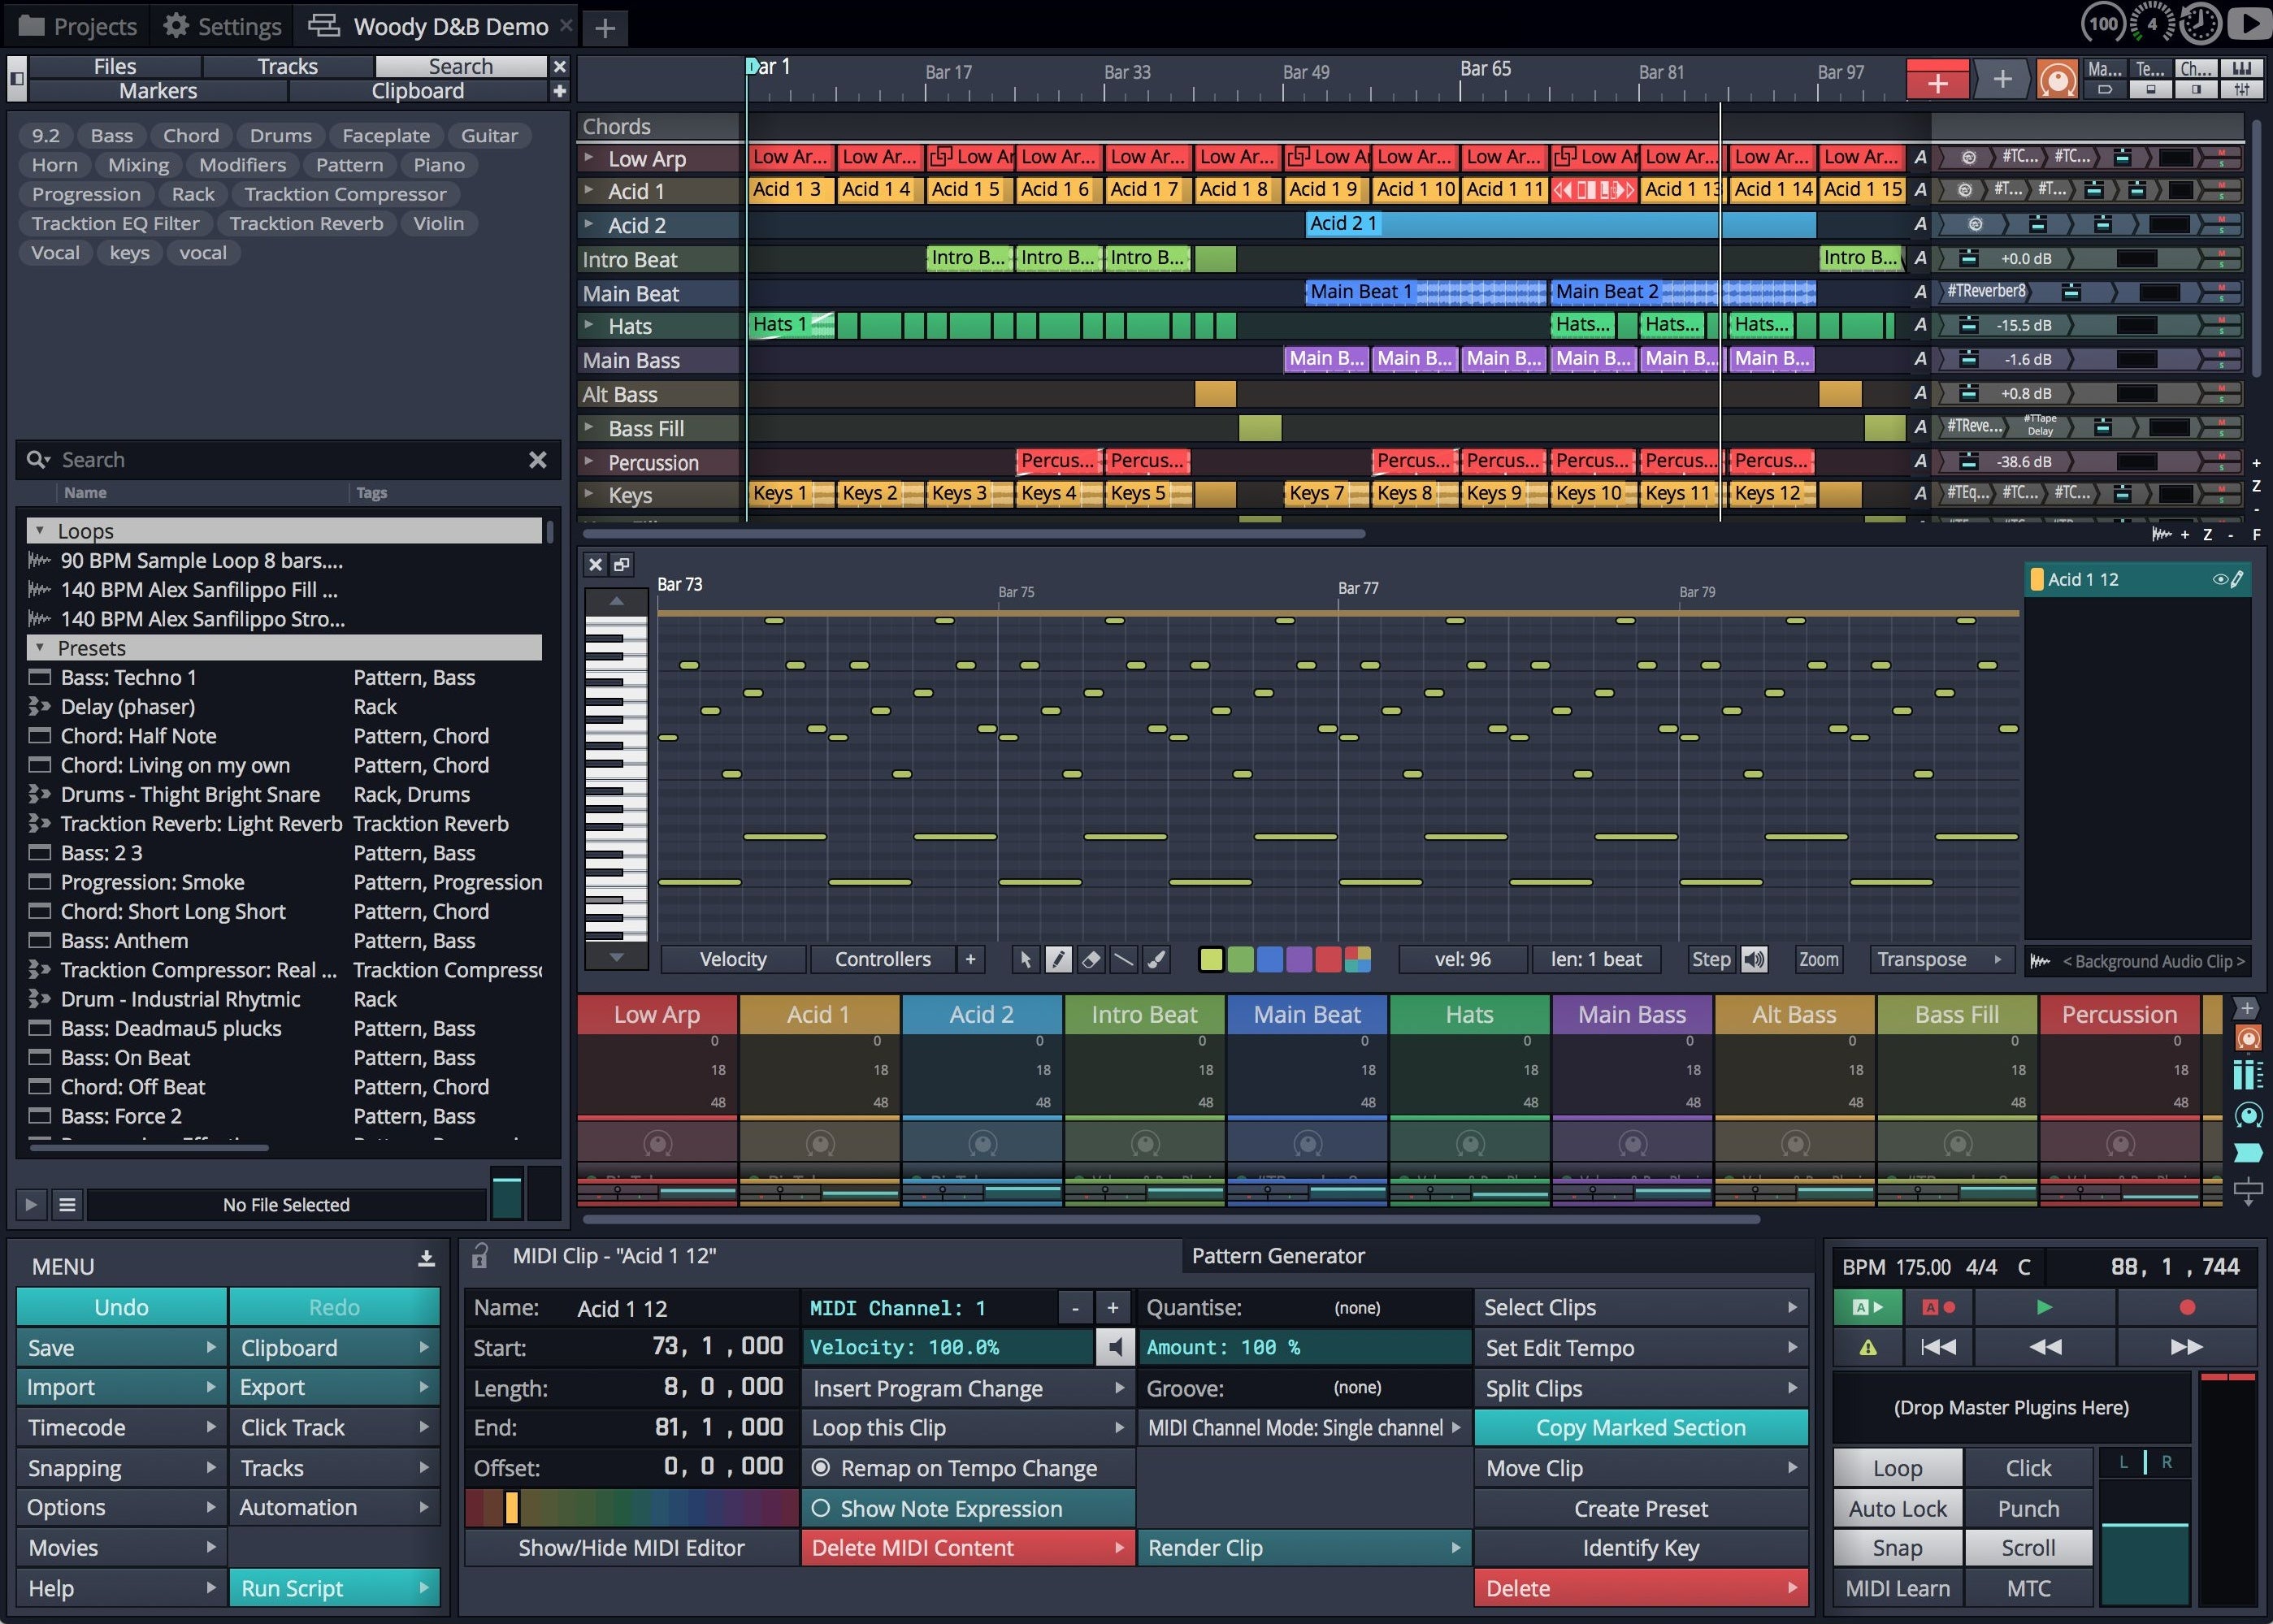Click the pop-out window icon of MIDI editor
The height and width of the screenshot is (1624, 2273).
[621, 565]
